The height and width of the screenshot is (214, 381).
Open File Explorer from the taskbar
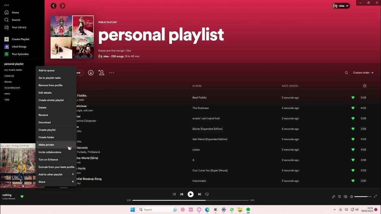pyautogui.click(x=240, y=210)
